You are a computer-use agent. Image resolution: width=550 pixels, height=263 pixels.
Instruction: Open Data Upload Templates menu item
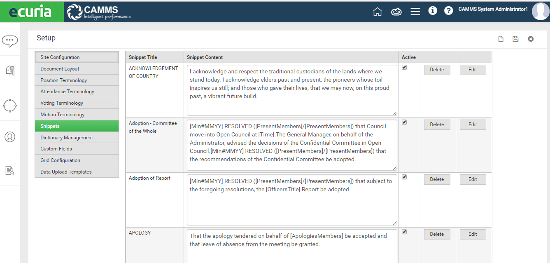[x=77, y=172]
